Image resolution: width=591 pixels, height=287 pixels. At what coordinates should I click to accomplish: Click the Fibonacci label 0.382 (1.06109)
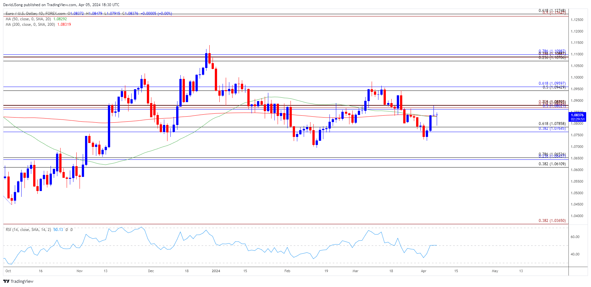552,164
